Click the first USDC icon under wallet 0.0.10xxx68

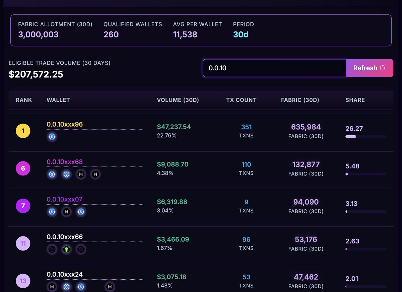click(52, 174)
